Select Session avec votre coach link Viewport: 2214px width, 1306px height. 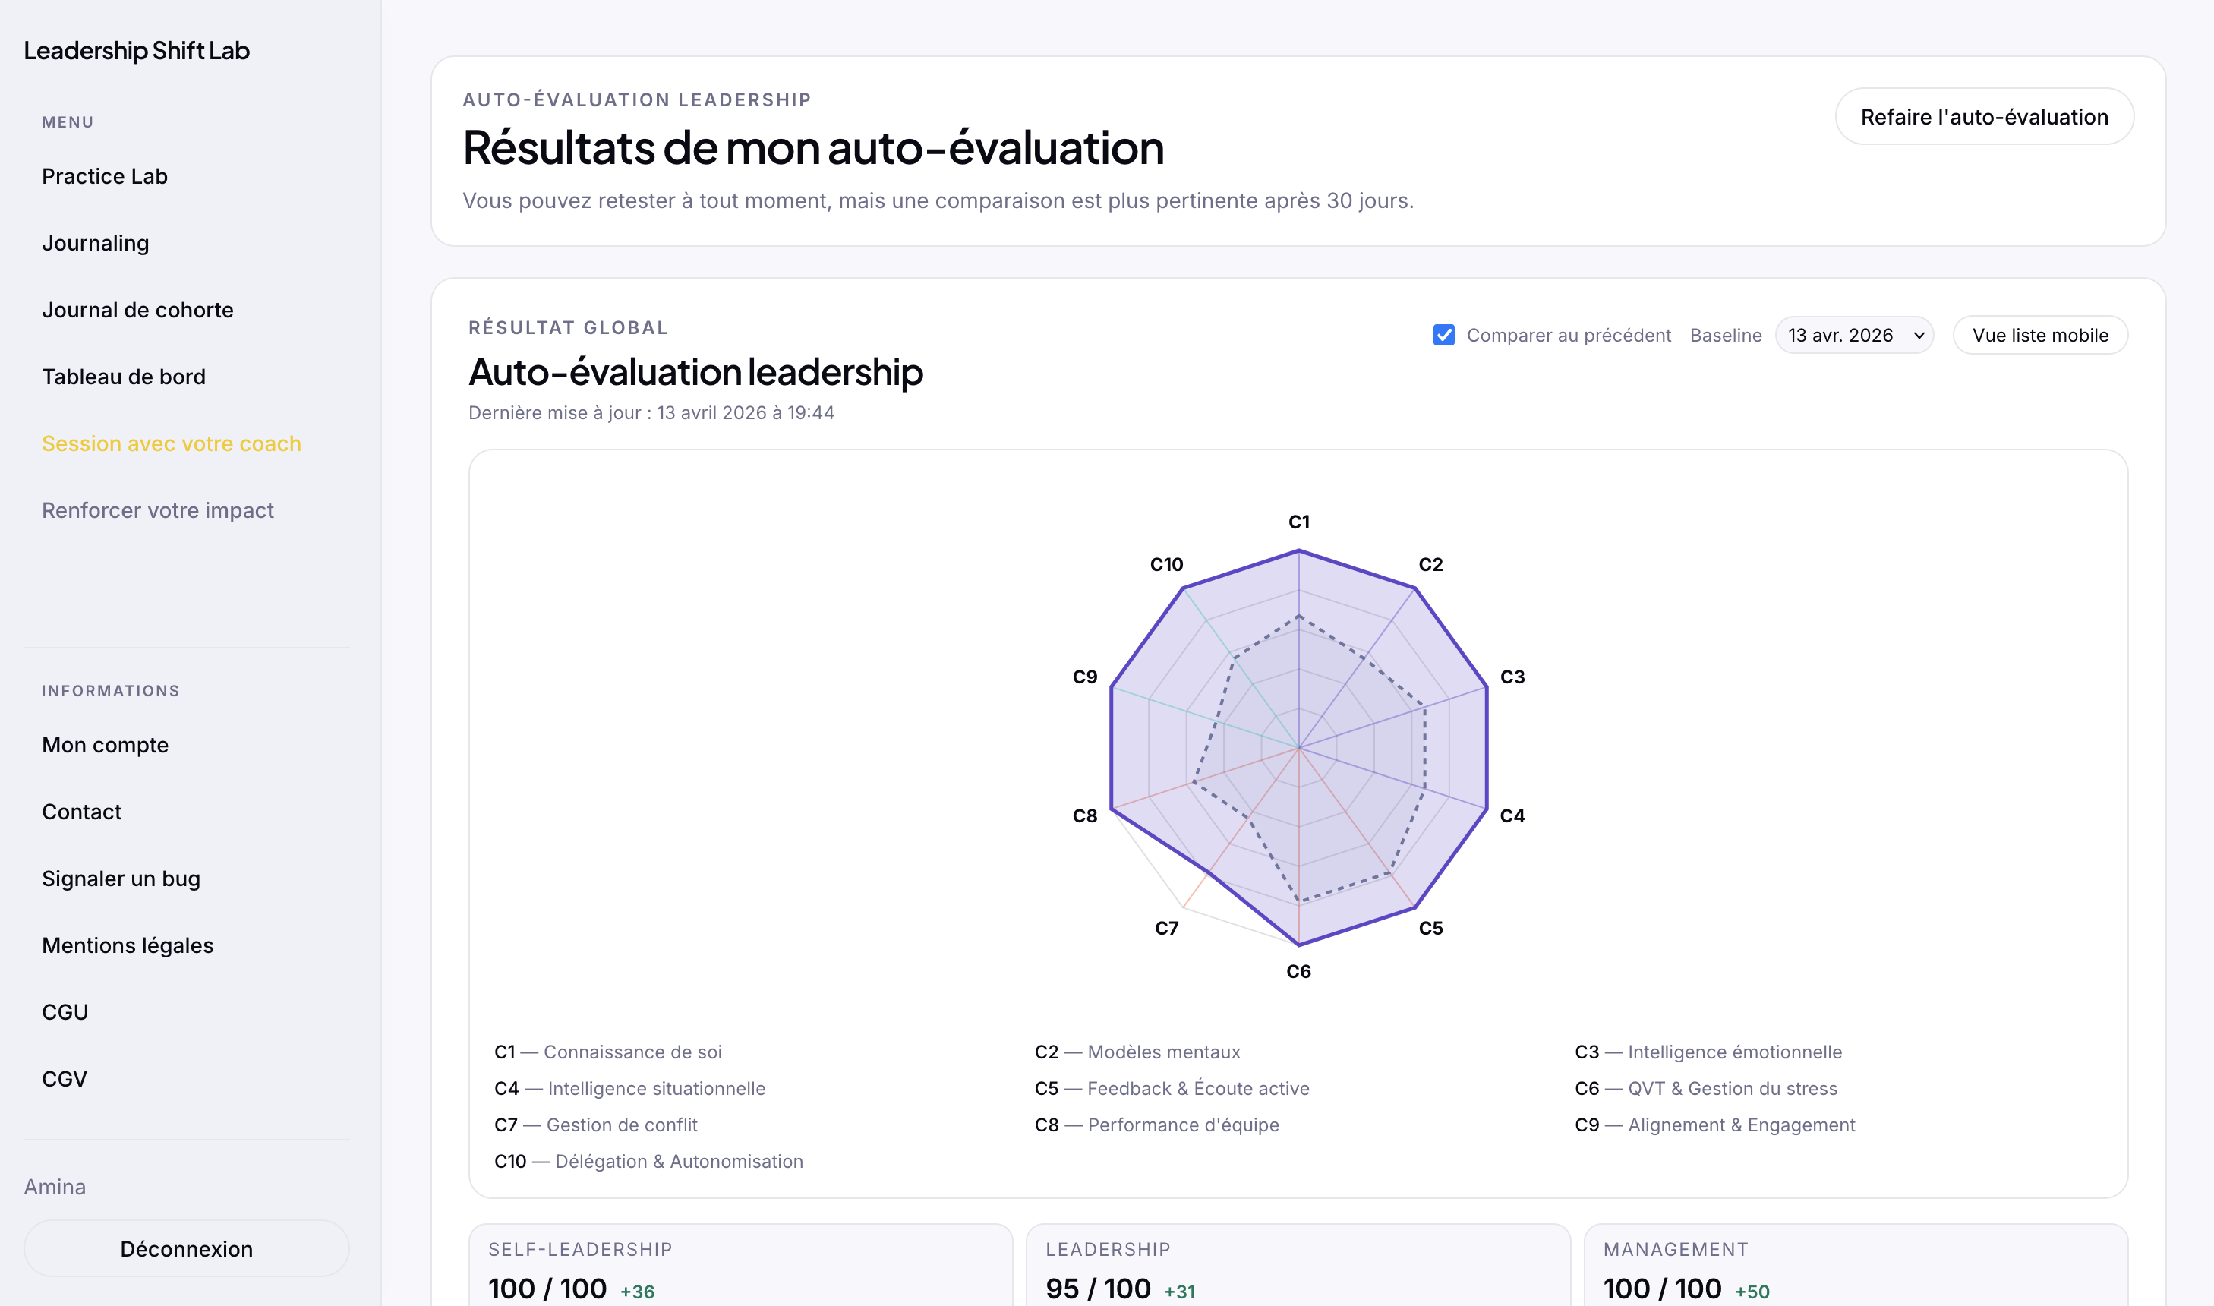click(172, 443)
